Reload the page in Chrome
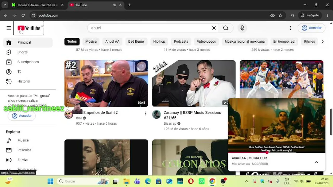Image resolution: width=333 pixels, height=187 pixels. (23, 15)
